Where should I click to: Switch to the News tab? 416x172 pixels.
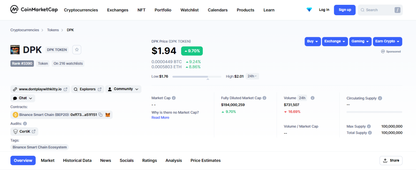pos(106,160)
